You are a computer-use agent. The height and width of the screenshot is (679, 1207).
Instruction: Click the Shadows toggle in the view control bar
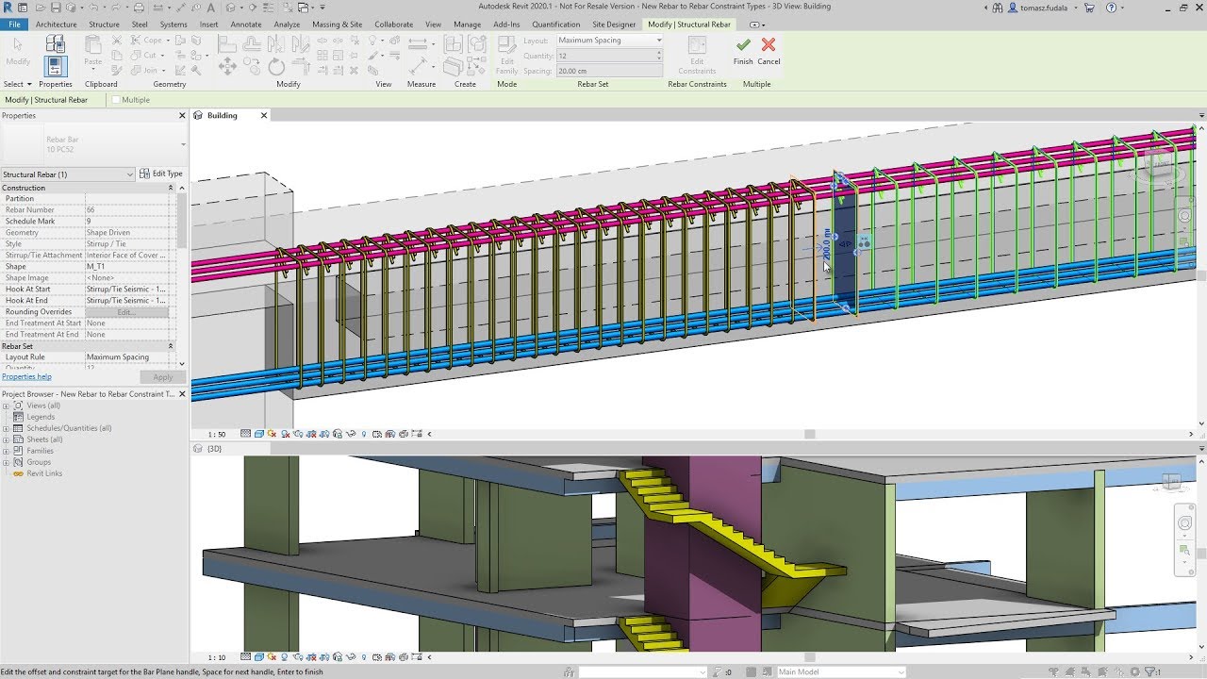[x=286, y=433]
